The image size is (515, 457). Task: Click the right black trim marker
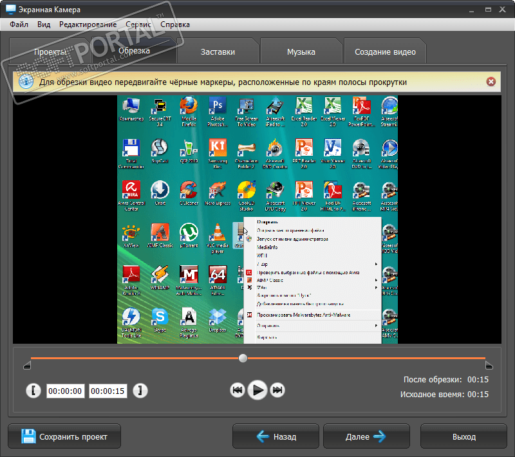(x=489, y=365)
